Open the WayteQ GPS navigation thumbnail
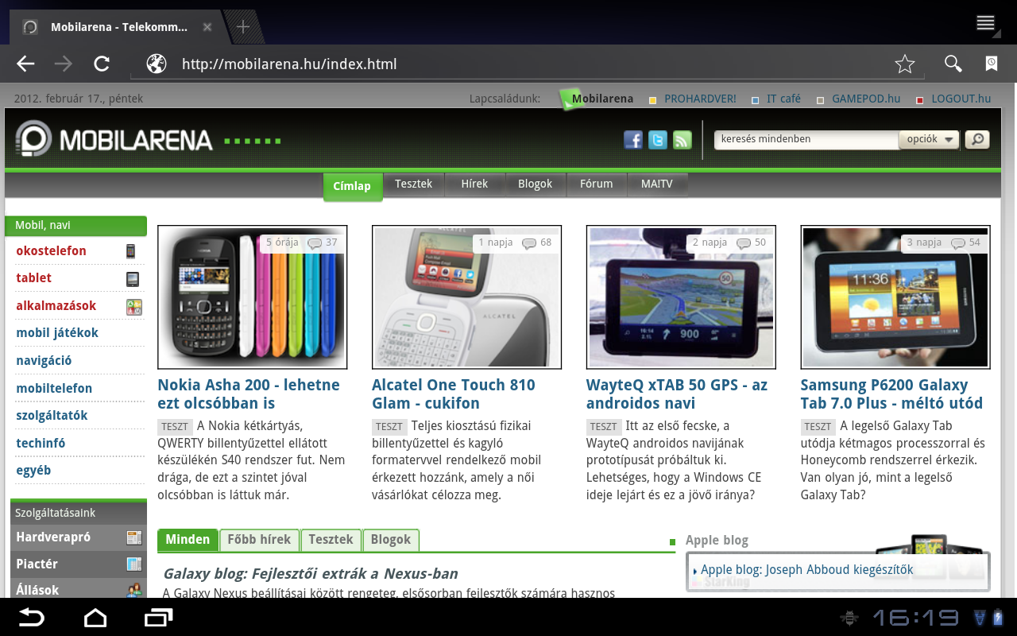This screenshot has height=636, width=1017. [x=682, y=297]
